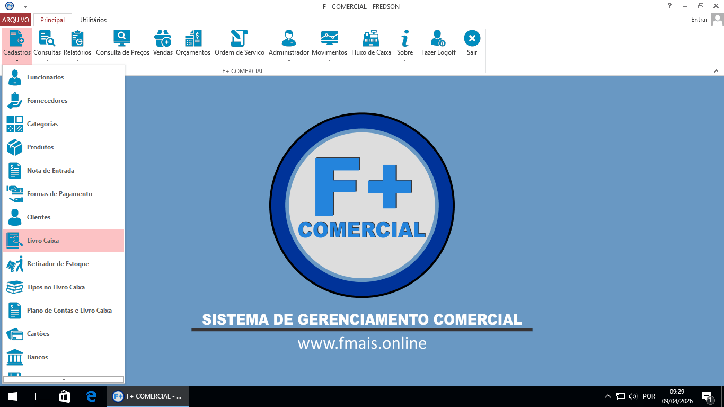Open the ARQUIVO file menu

pyautogui.click(x=15, y=20)
